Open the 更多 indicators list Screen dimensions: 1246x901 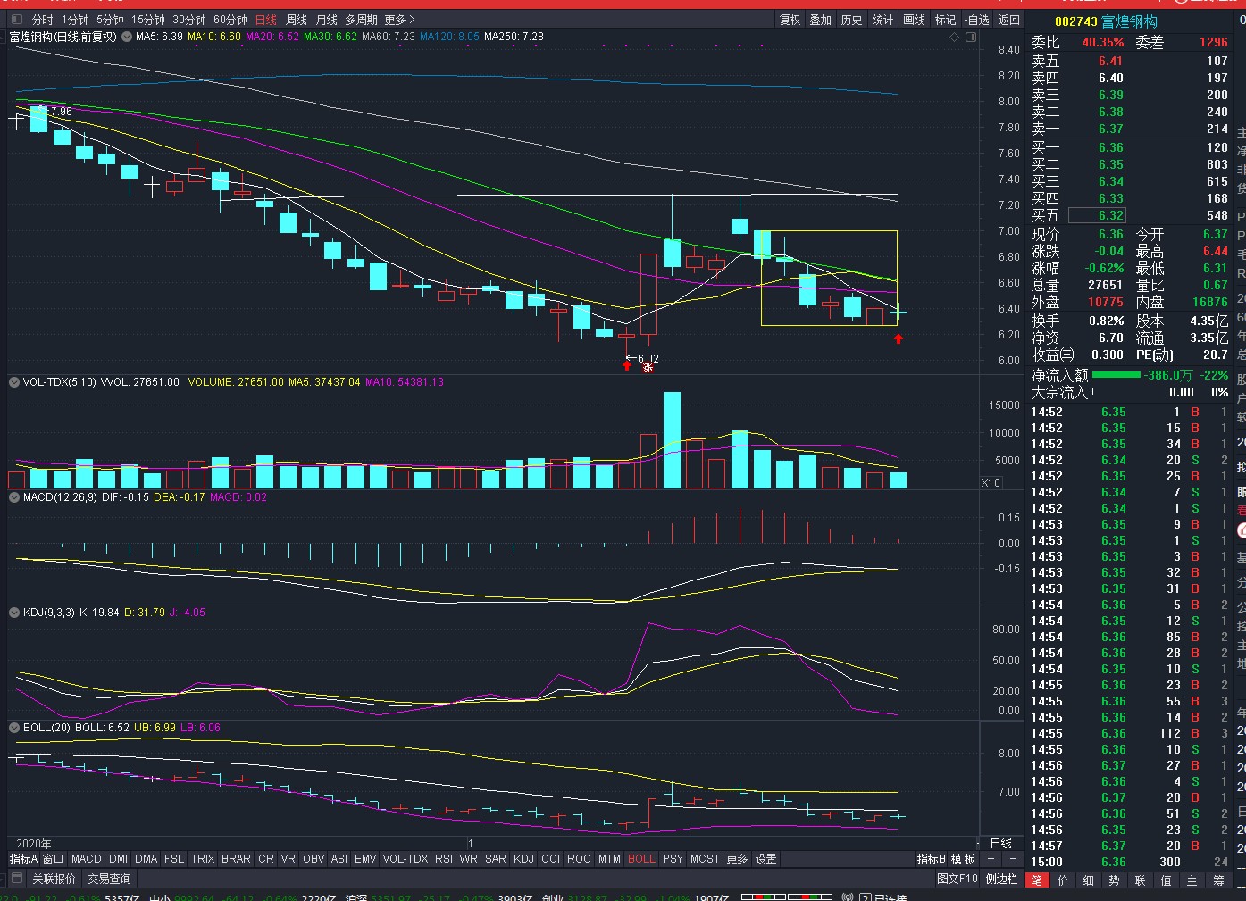737,859
